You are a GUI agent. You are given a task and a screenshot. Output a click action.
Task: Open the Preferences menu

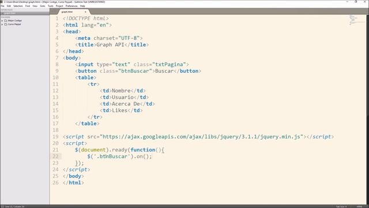tap(71, 6)
